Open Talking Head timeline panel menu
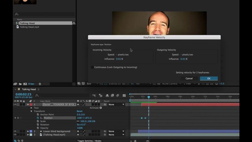 click(x=38, y=89)
